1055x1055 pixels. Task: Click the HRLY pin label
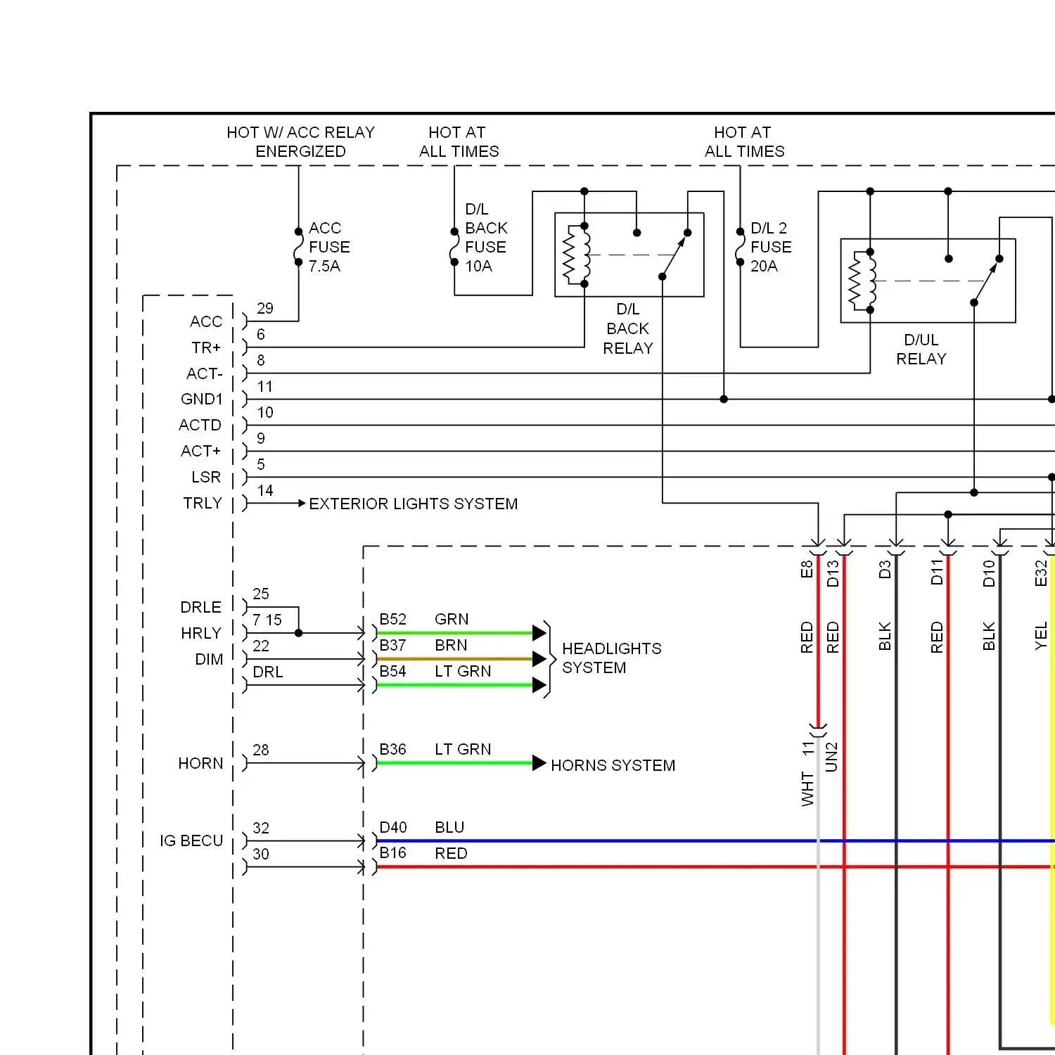click(201, 633)
